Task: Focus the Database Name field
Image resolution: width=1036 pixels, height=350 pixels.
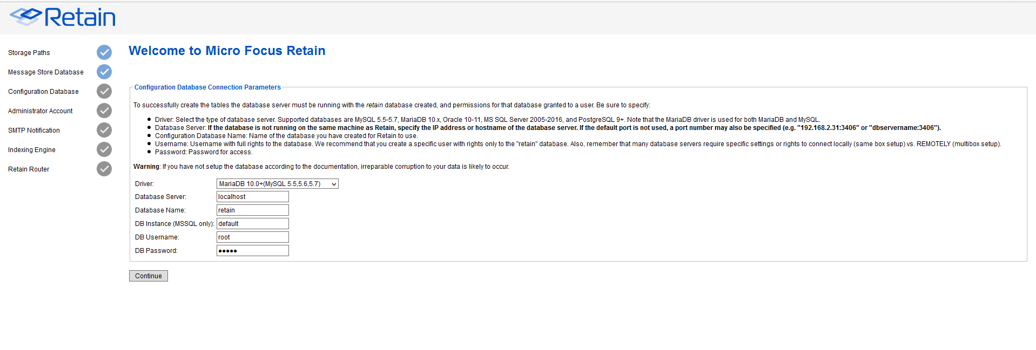Action: pos(252,210)
